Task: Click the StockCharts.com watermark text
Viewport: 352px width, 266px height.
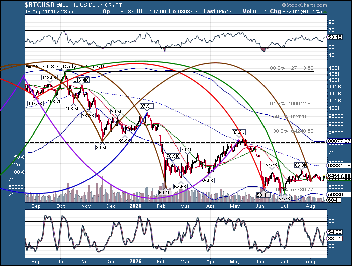Action: (304, 5)
